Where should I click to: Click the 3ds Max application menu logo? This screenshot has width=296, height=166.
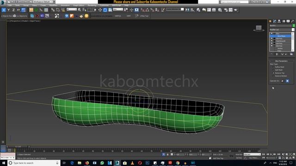pyautogui.click(x=2, y=2)
